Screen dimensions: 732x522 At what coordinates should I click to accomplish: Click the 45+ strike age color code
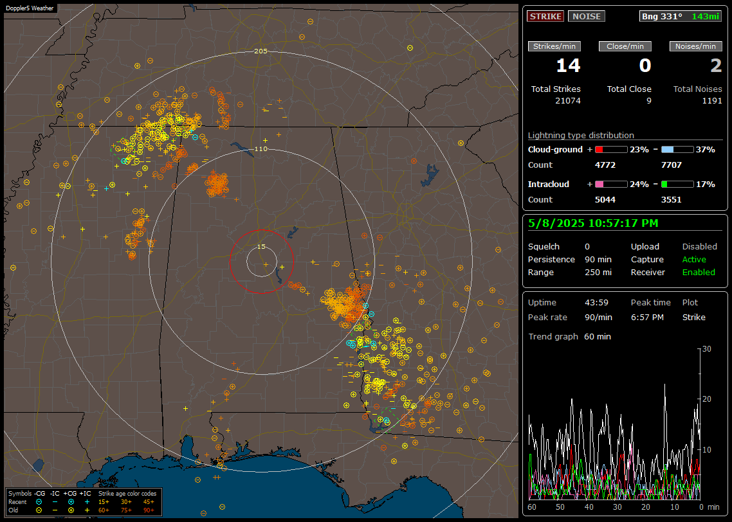click(x=149, y=502)
